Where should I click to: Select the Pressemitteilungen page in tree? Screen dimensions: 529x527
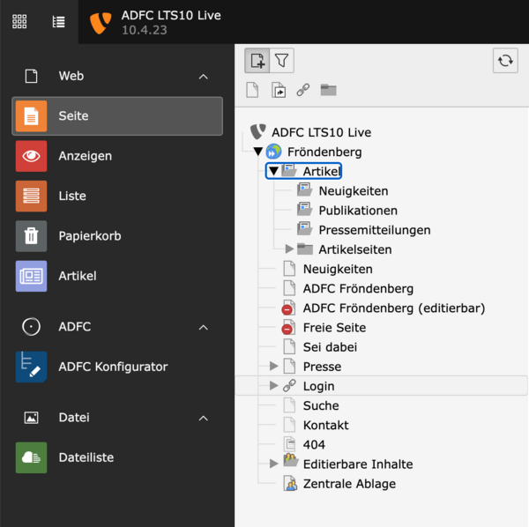tap(374, 230)
